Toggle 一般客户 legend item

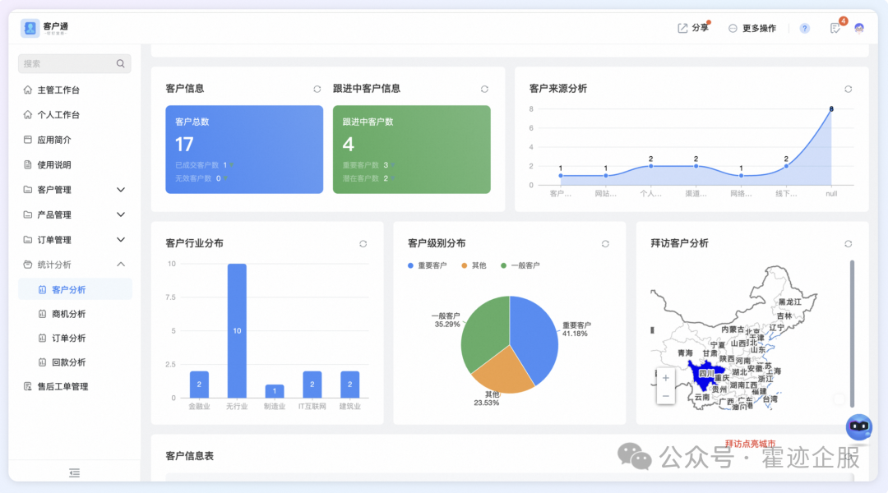[520, 265]
